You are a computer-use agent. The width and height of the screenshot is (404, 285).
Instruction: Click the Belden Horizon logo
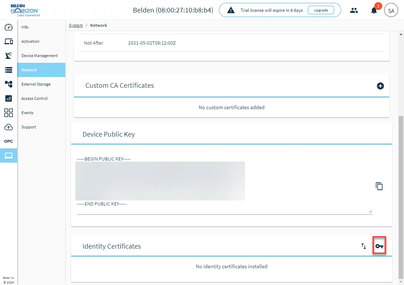tap(25, 10)
